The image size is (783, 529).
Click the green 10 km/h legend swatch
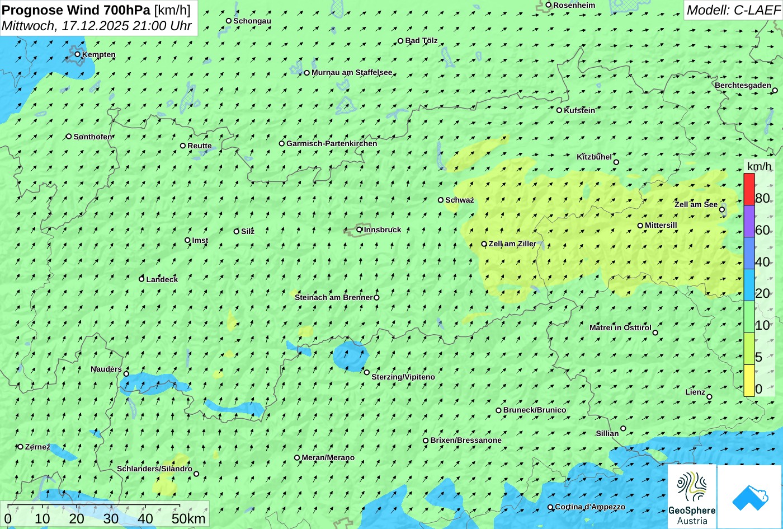749,317
